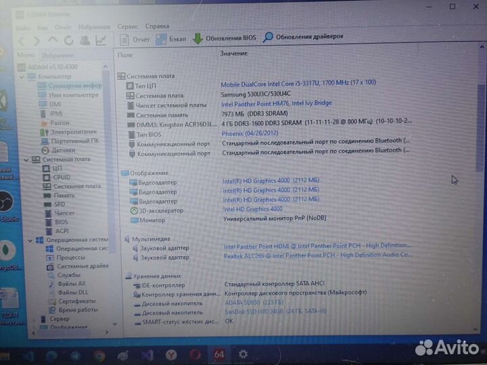The width and height of the screenshot is (487, 365).
Task: Open the Избранное menu in menu bar
Action: click(x=94, y=27)
